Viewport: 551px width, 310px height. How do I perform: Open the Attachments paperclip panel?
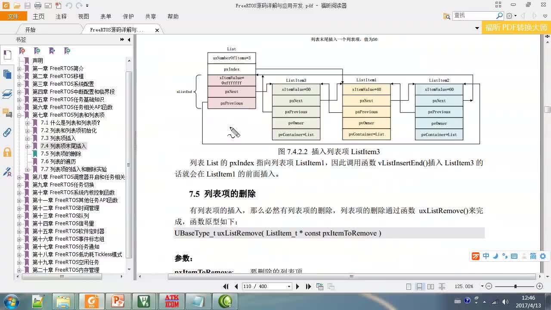7,133
